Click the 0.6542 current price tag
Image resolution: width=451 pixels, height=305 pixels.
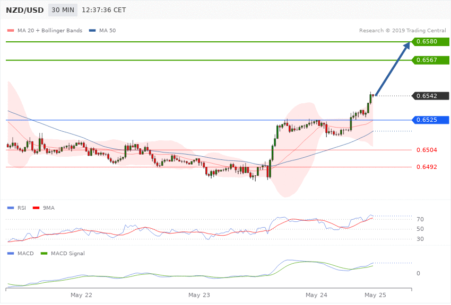tap(430, 96)
